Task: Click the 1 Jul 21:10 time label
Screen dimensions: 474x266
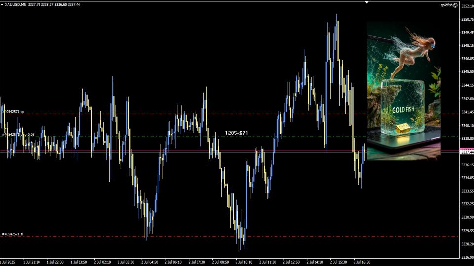Action: coord(32,262)
